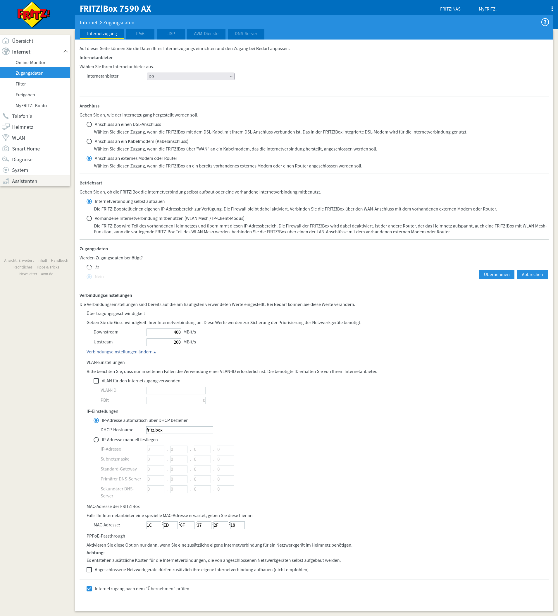Select IP-Adresse manuell festlegen

pos(96,440)
